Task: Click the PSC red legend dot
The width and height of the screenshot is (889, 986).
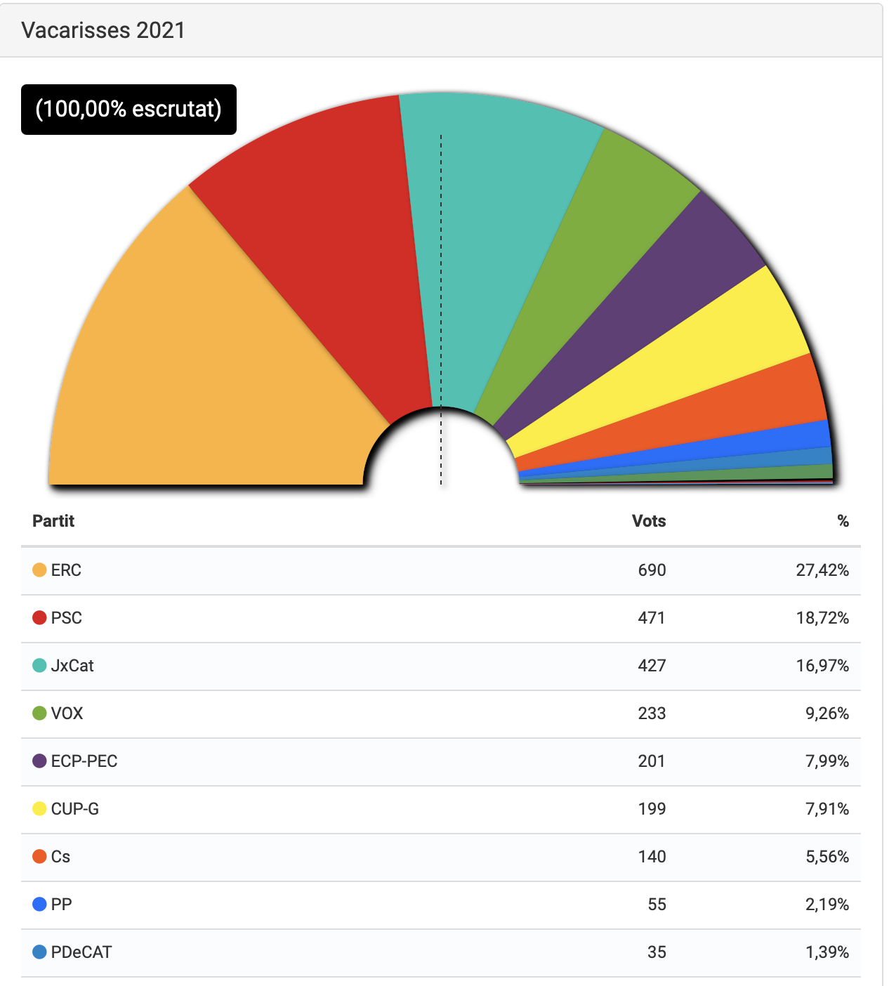Action: (39, 618)
